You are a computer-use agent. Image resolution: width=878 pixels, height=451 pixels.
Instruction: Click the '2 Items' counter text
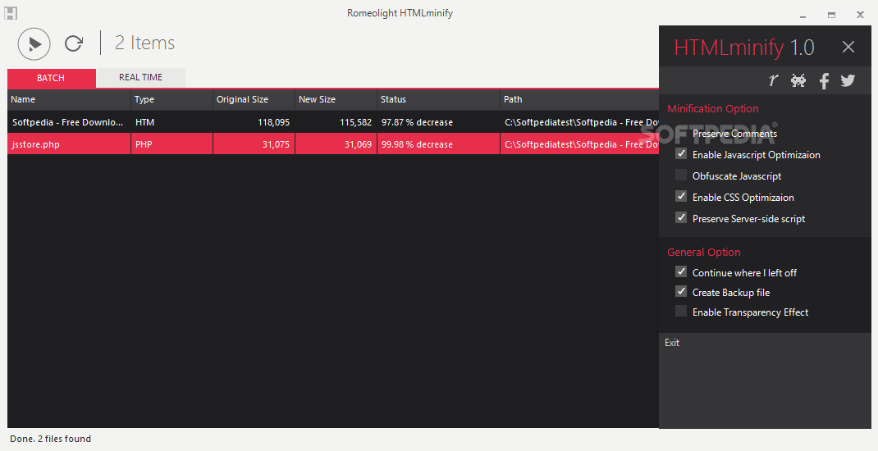(145, 43)
